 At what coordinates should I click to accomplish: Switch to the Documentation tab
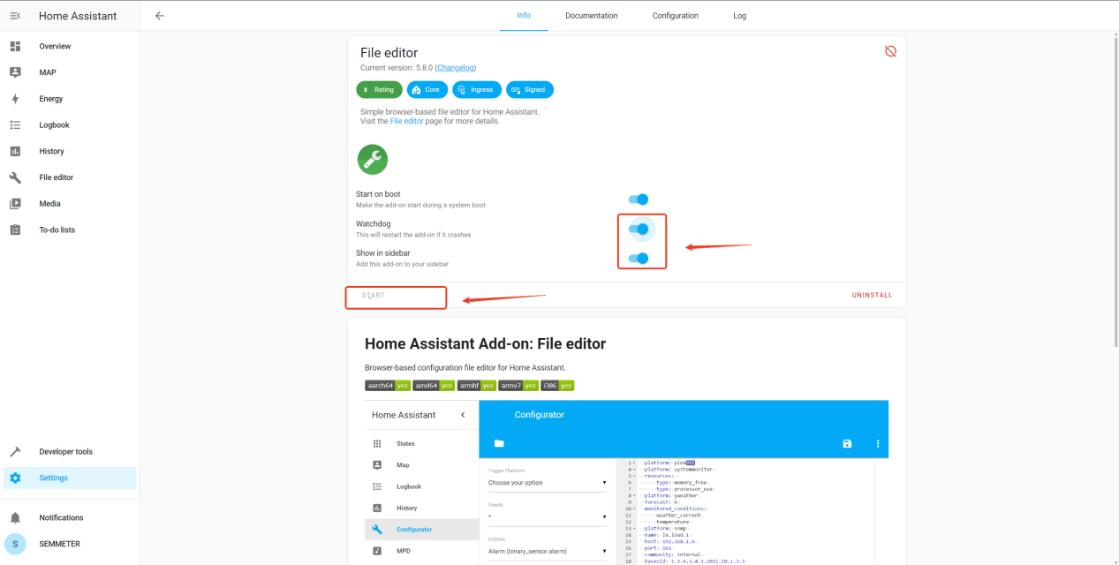592,16
